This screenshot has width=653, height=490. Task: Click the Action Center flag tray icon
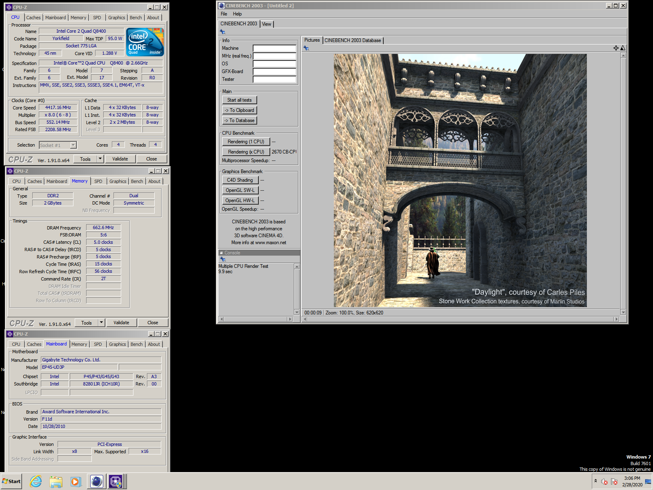(614, 481)
